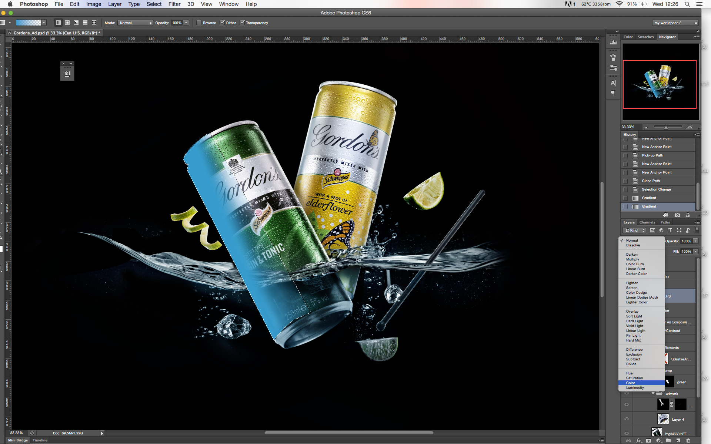
Task: Click the link layers icon
Action: click(628, 441)
